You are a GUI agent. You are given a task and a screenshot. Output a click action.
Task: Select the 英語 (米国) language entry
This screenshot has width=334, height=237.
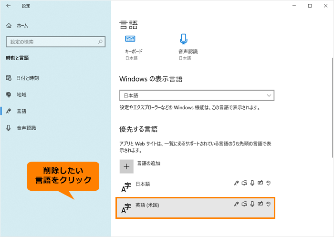(x=195, y=208)
